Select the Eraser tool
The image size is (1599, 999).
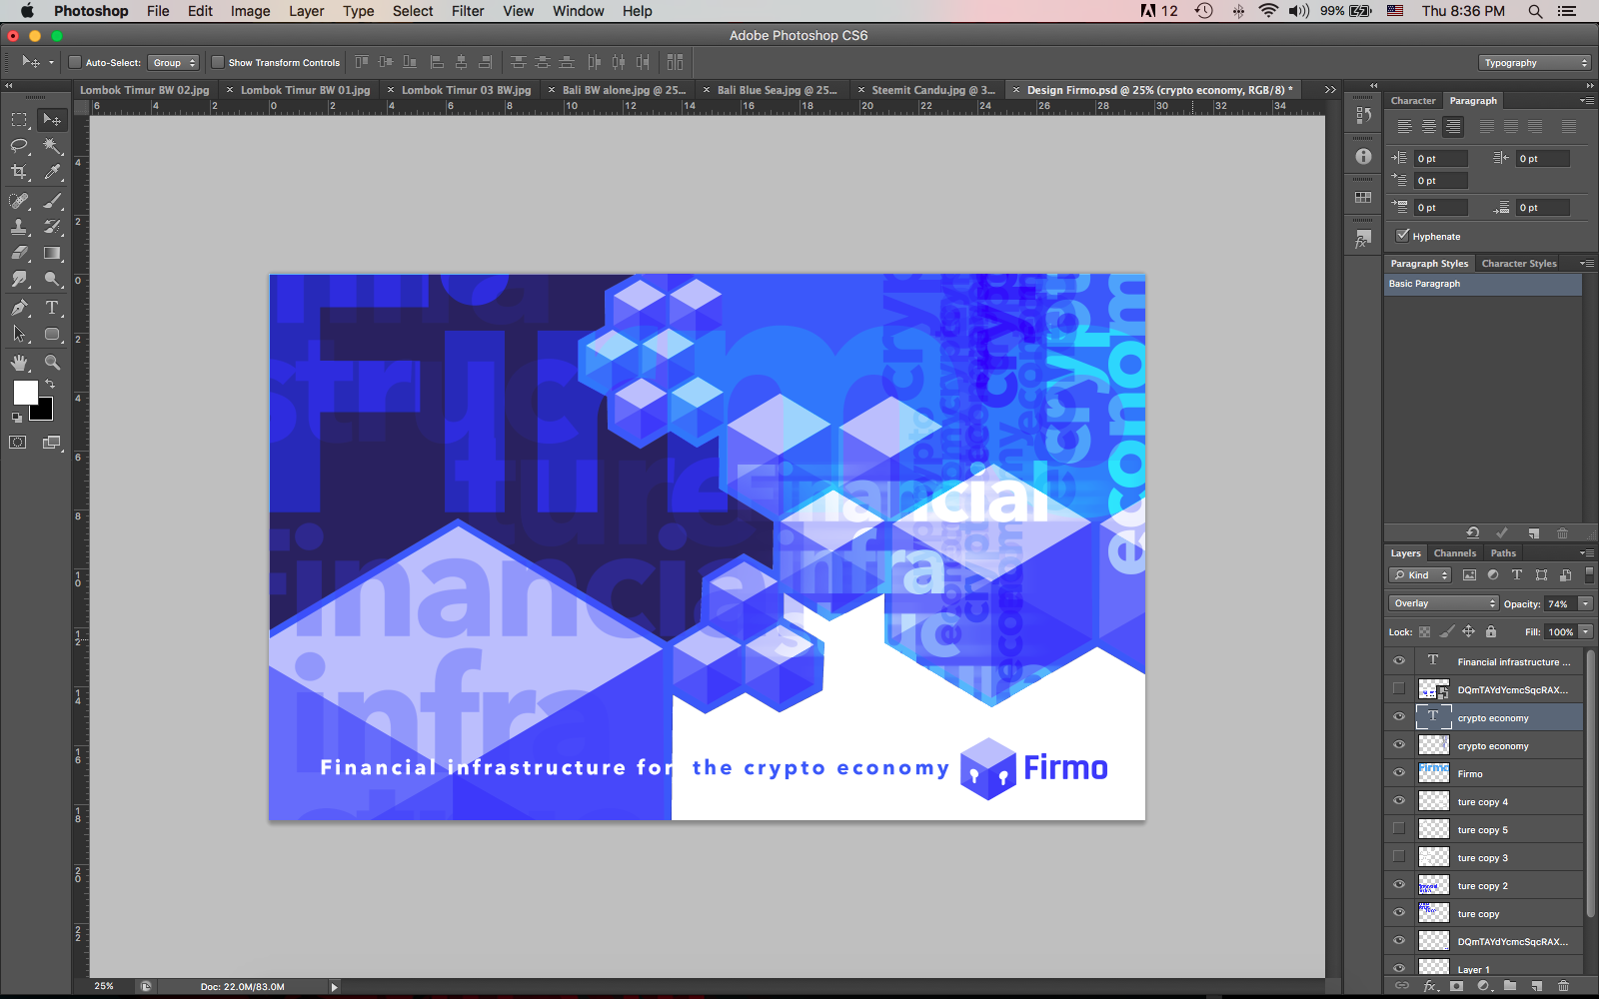(19, 253)
